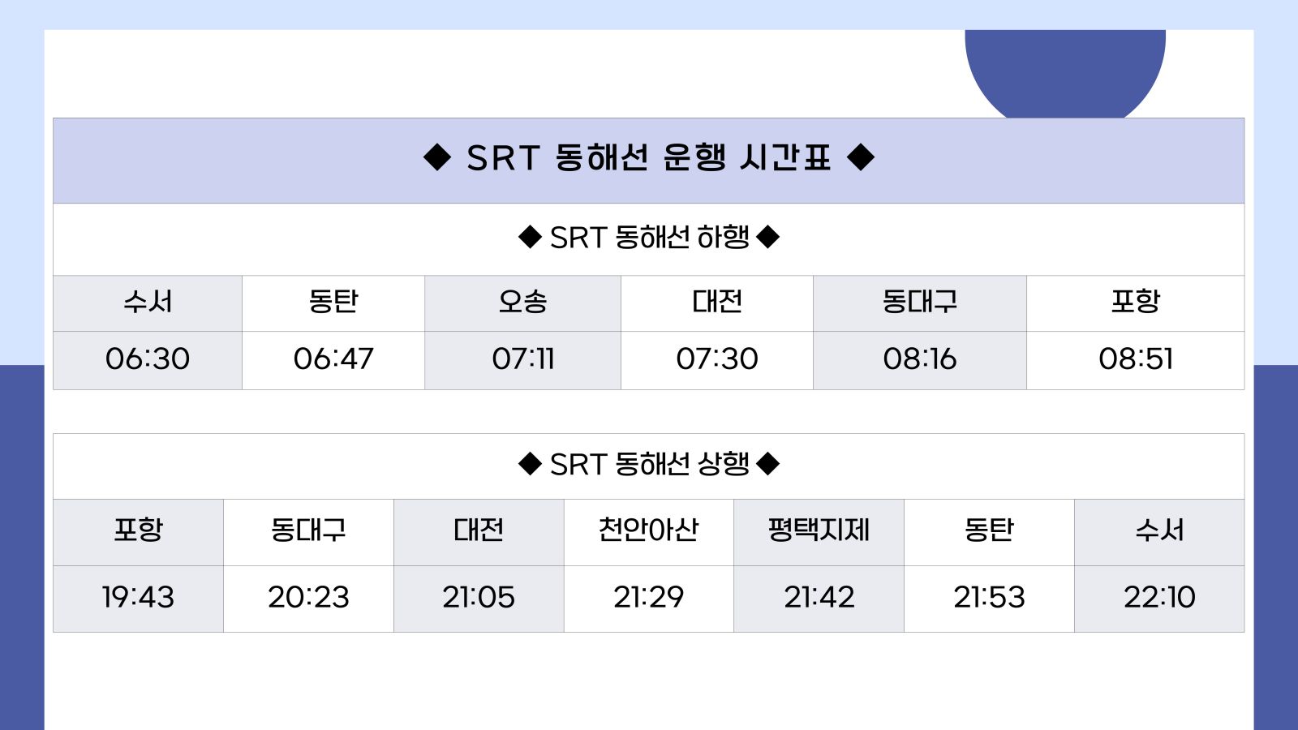Click the diamond right of SRT 동해선 상행
Viewport: 1298px width, 730px height.
pyautogui.click(x=767, y=465)
